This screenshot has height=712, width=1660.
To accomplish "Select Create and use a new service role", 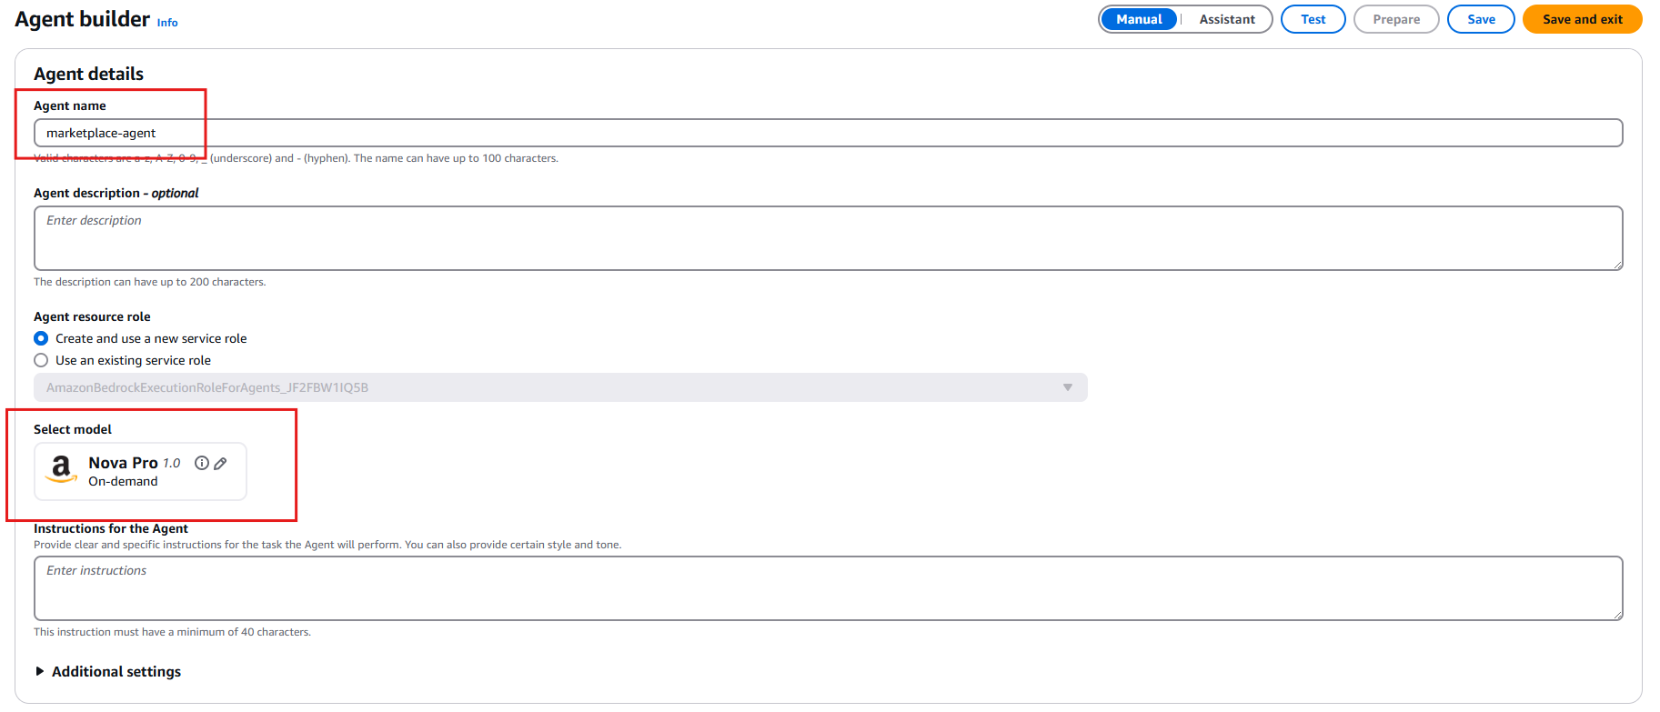I will click(41, 338).
